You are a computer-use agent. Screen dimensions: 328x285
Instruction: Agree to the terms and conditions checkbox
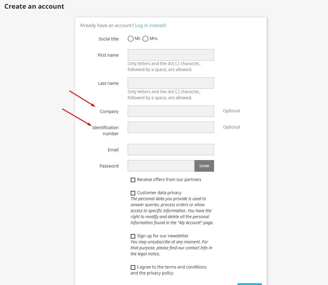coord(133,267)
